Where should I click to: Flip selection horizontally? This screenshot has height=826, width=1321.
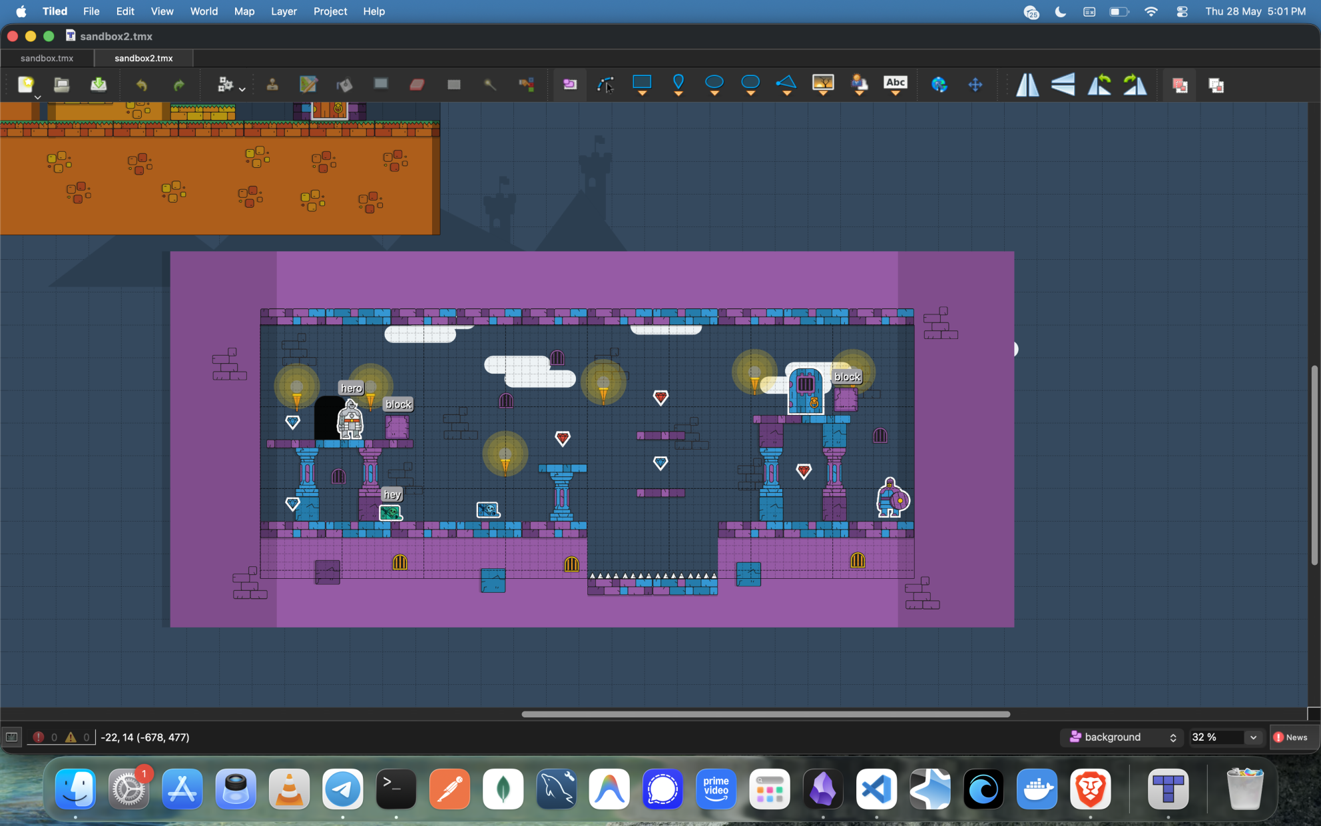click(x=1027, y=85)
